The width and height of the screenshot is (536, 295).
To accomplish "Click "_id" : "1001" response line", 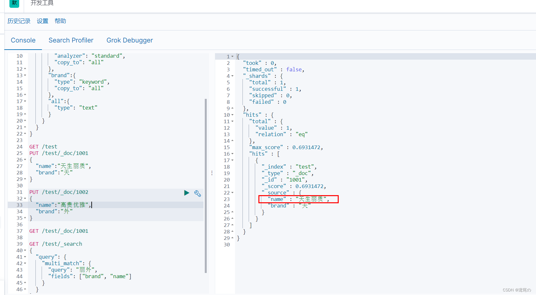I will pos(284,180).
